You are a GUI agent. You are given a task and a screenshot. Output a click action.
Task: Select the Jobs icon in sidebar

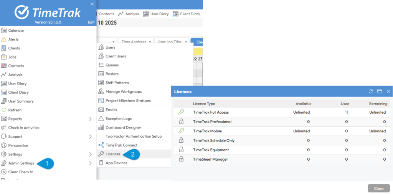(x=3, y=57)
